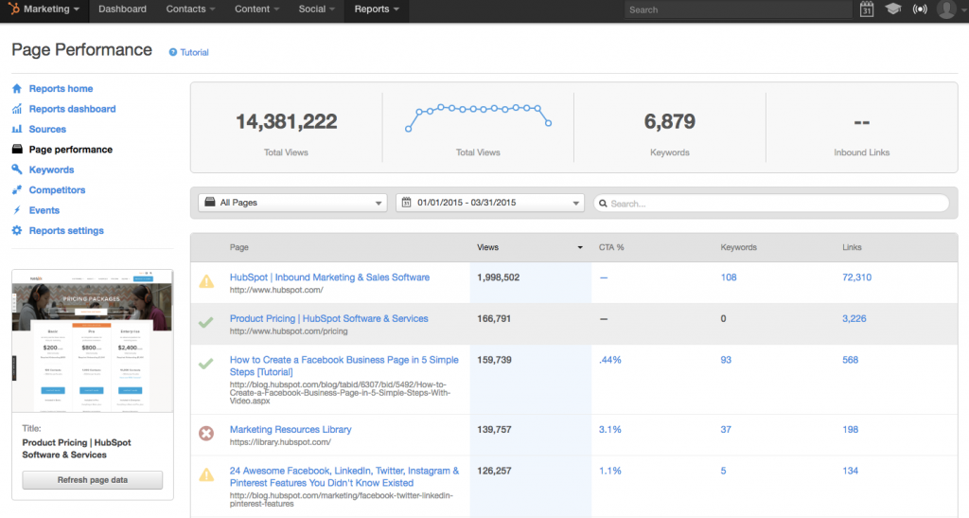Open the Academy graduation cap icon
This screenshot has height=518, width=969.
point(893,9)
